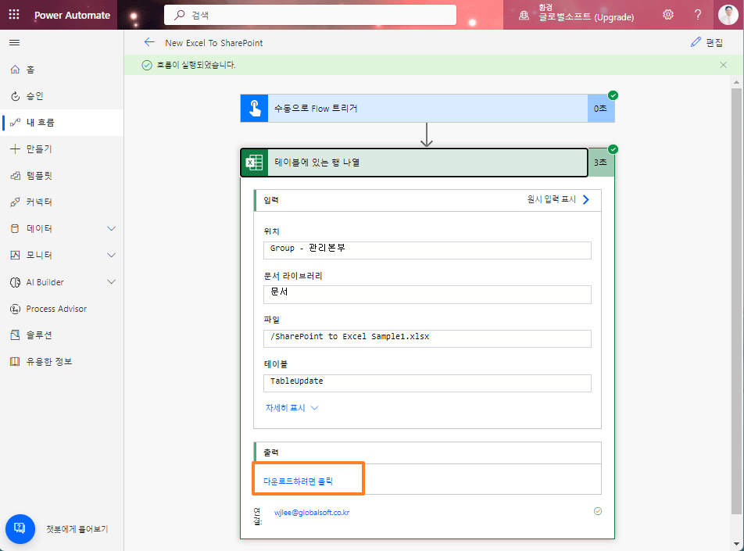Viewport: 744px width, 551px height.
Task: Open the settings gear
Action: 668,15
